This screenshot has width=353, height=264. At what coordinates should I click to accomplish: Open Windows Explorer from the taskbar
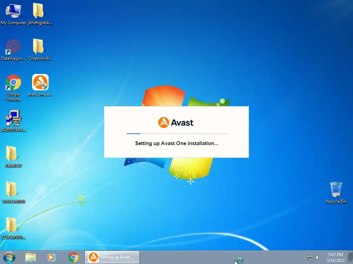point(31,257)
